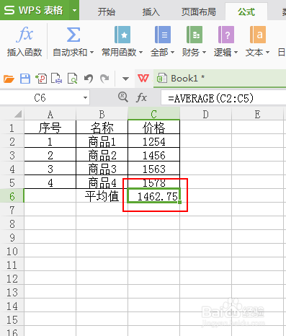The image size is (286, 336).
Task: Click the fill handle of cell C6
Action: (180, 203)
